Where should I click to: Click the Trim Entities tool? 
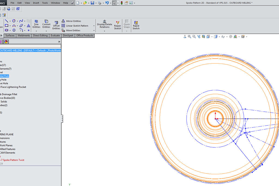36,24
